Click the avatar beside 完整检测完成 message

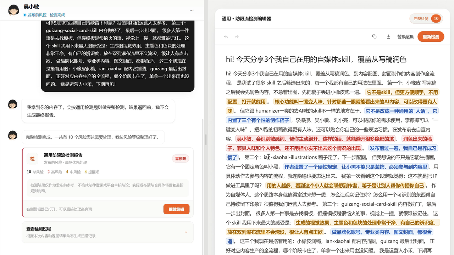pos(13,135)
